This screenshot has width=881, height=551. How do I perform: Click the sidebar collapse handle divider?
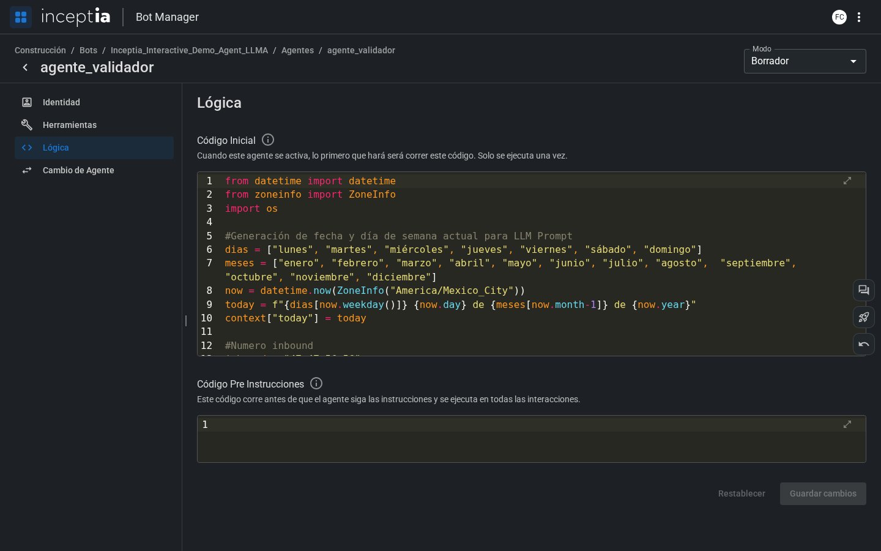coord(185,320)
